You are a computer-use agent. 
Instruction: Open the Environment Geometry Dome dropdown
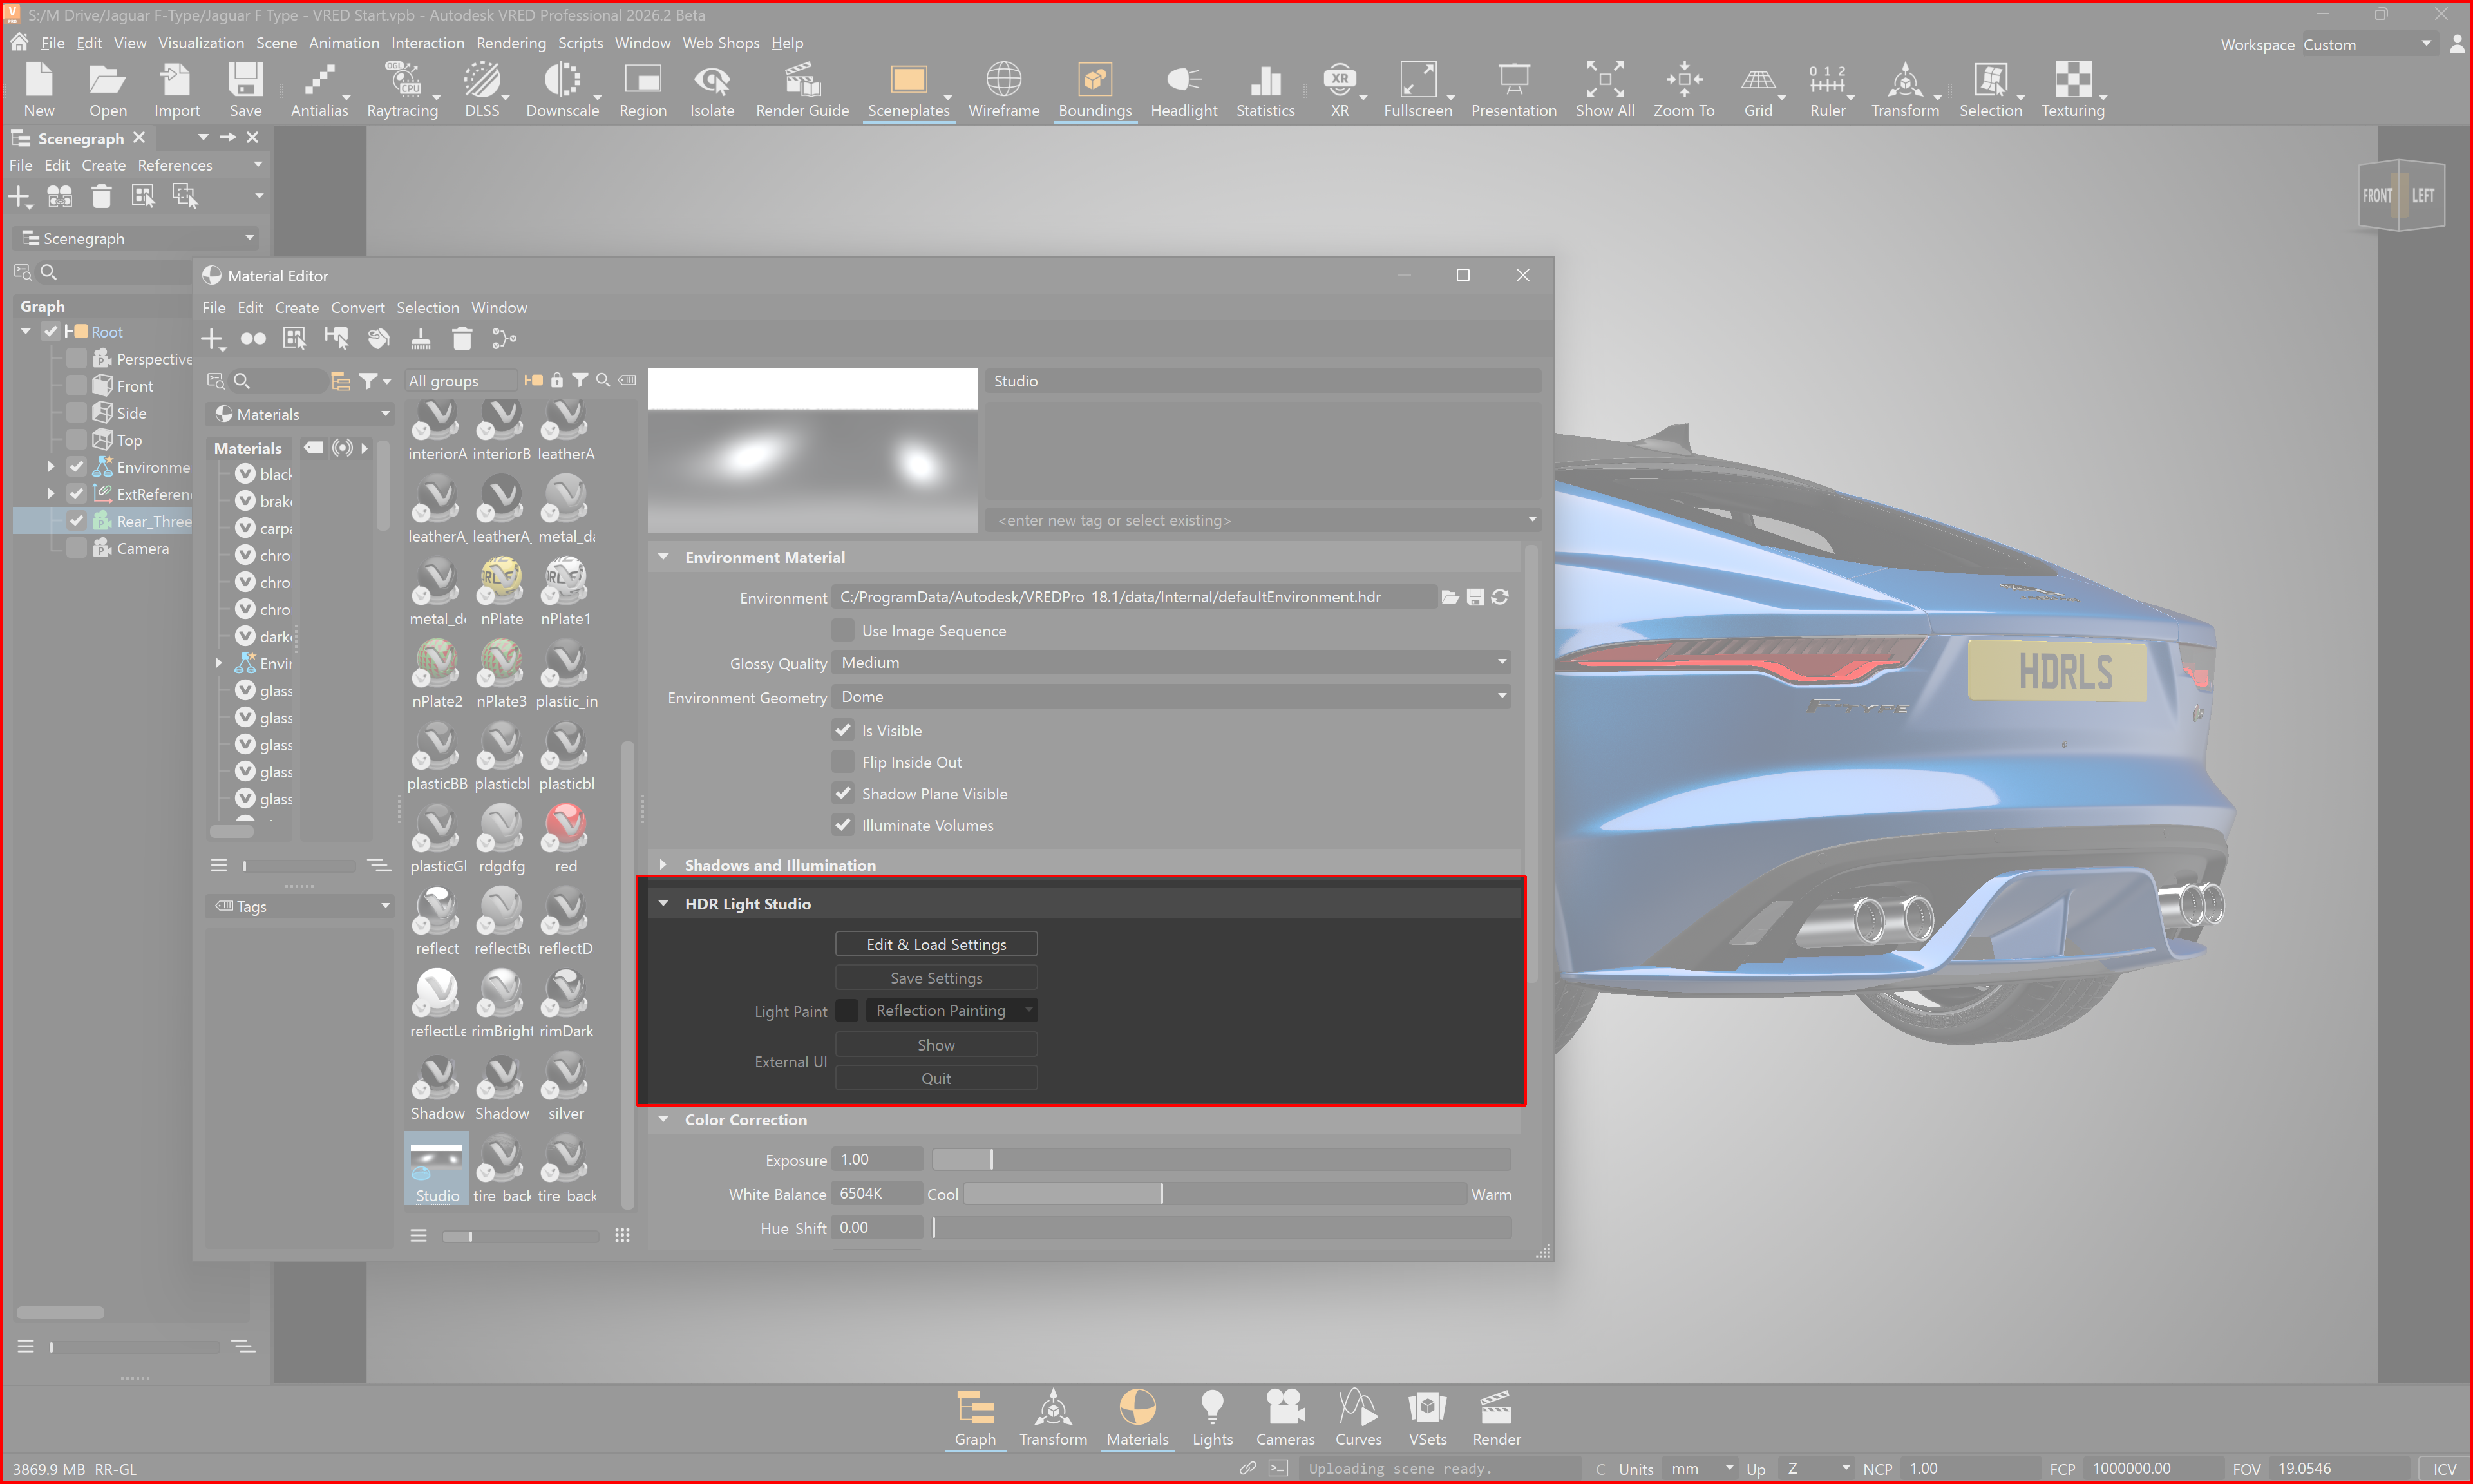tap(1170, 696)
